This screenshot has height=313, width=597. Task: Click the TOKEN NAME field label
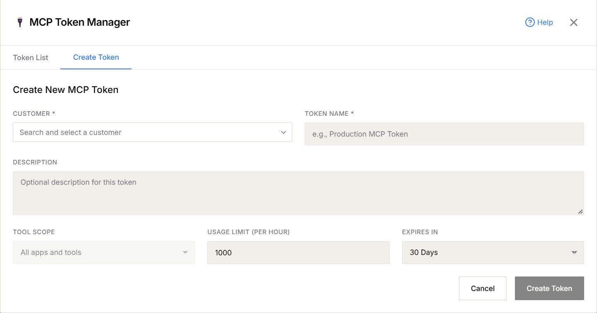[x=329, y=113]
